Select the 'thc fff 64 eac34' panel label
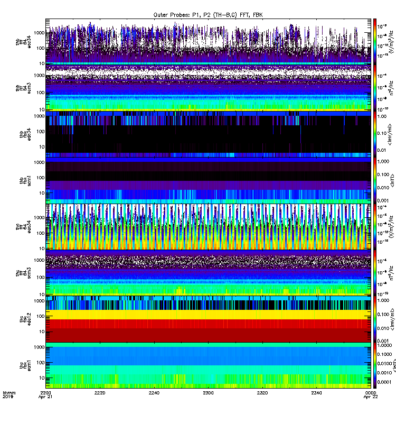396x423 pixels. (x=23, y=227)
